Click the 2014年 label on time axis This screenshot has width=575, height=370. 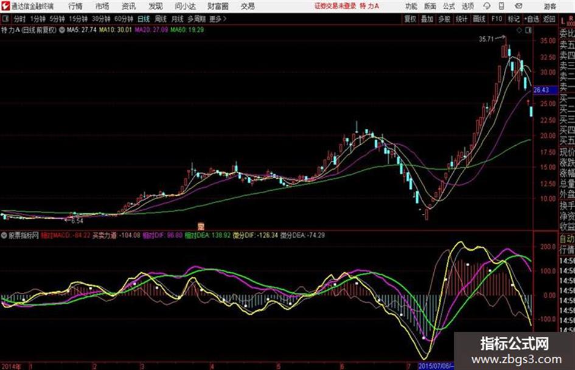tap(12, 366)
